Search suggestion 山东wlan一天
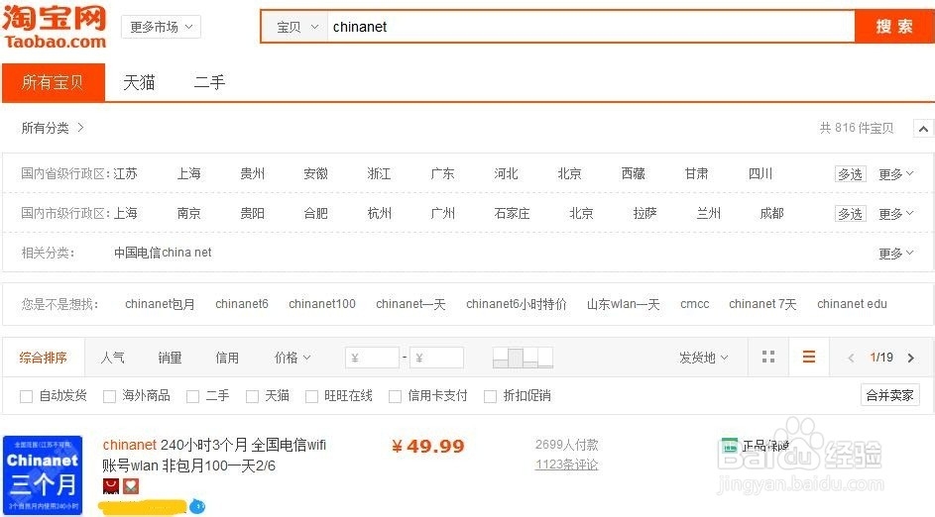Screen dimensions: 935x517 623,304
